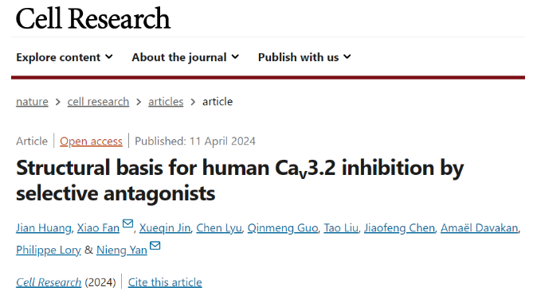
Task: Expand the Publish with us menu
Action: (x=304, y=57)
